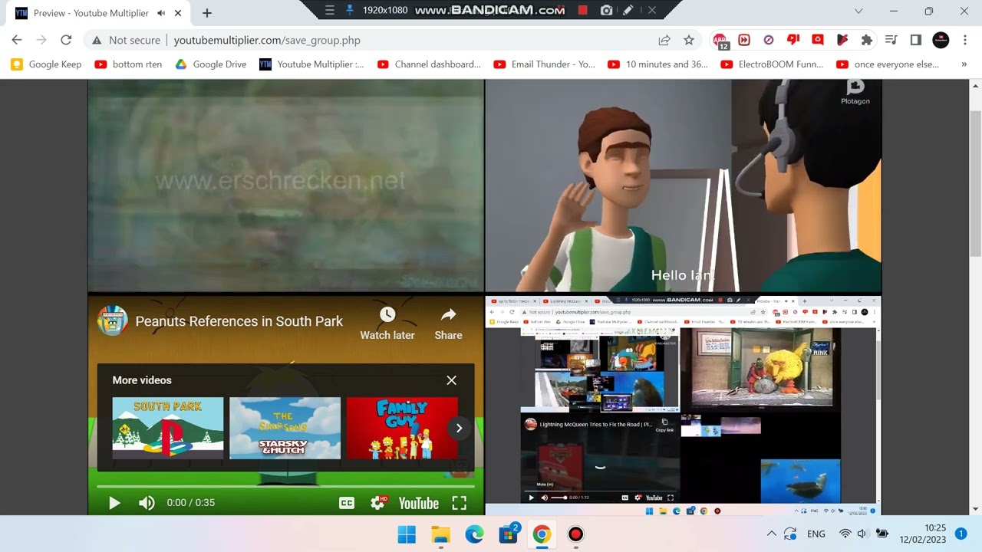Open Peanuts References in South Park title
The height and width of the screenshot is (552, 982).
(x=239, y=321)
